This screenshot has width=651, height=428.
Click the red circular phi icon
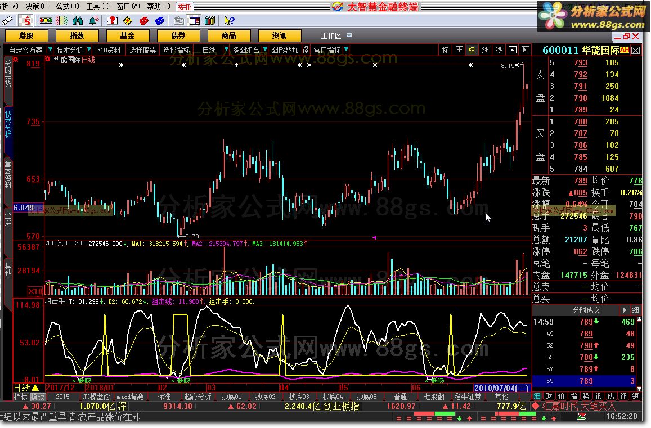pos(144,20)
